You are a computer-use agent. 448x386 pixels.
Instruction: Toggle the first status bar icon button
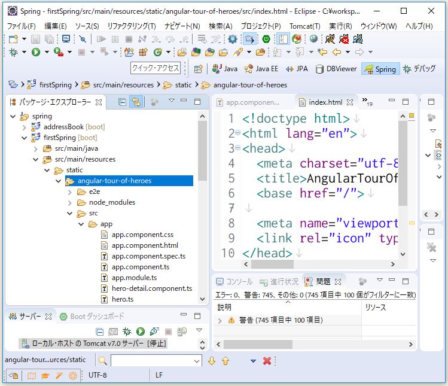pos(13,375)
